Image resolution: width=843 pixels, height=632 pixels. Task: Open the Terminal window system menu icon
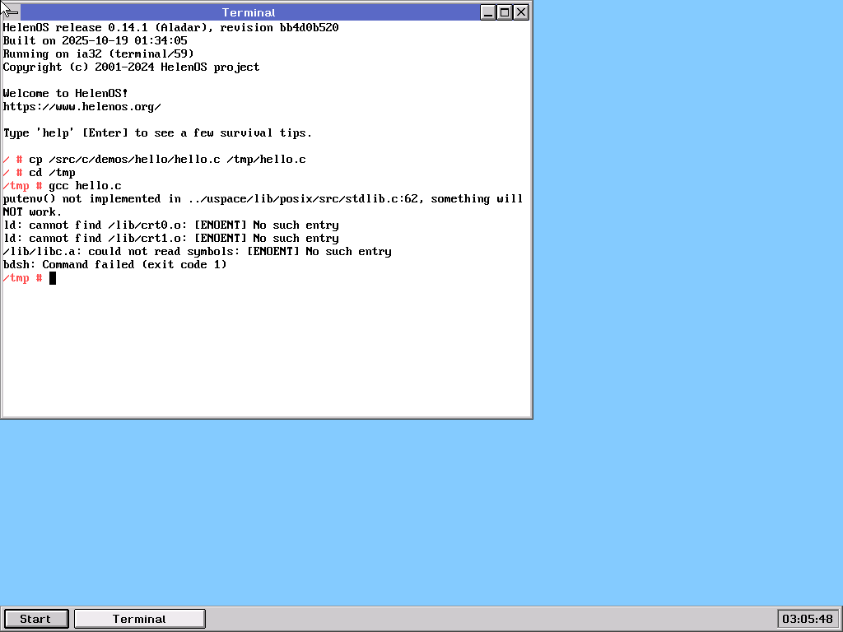click(11, 12)
